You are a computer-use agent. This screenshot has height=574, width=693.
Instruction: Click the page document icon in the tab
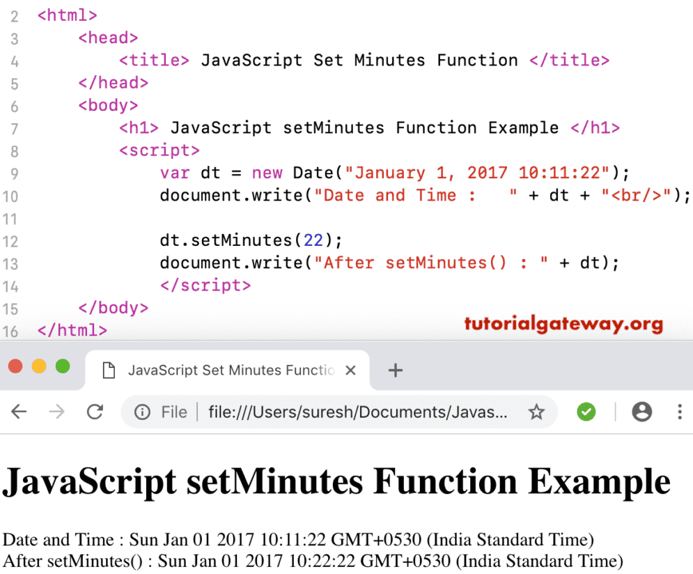(x=109, y=370)
